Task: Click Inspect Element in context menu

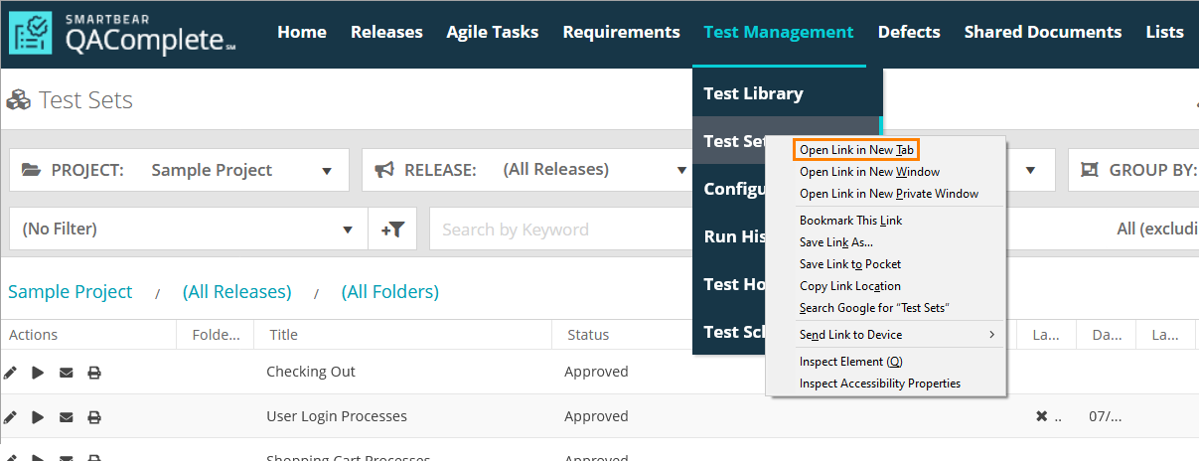Action: coord(850,362)
